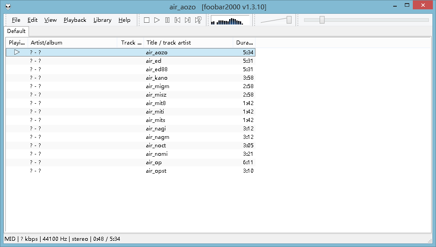The image size is (436, 247).
Task: Pause playback with the Pause button
Action: pyautogui.click(x=167, y=20)
